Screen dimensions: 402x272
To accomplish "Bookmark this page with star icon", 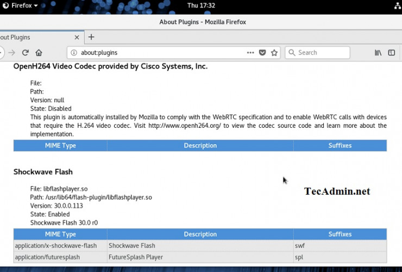I will click(x=274, y=53).
